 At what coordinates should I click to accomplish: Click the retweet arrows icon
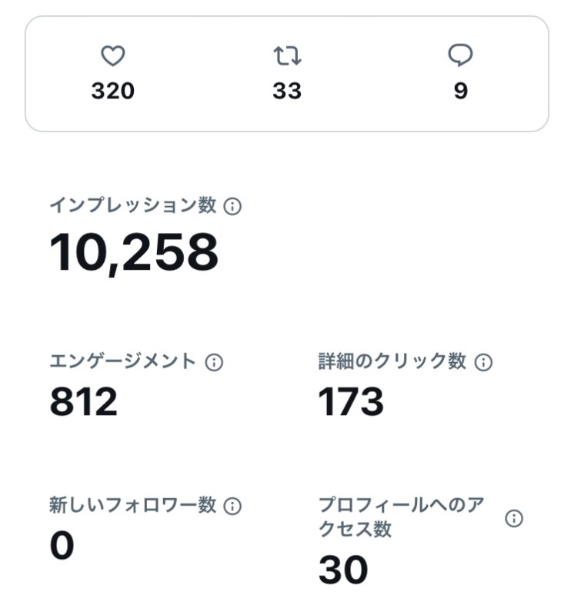(x=288, y=55)
